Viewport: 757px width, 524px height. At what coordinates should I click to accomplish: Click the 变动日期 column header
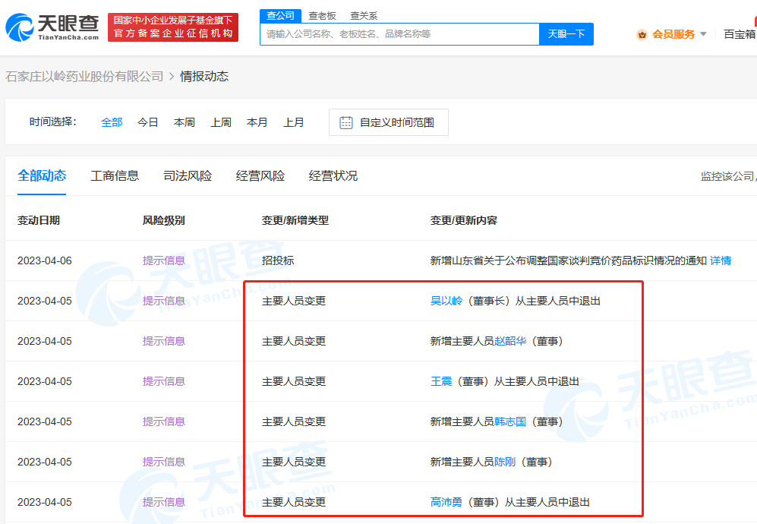click(39, 221)
